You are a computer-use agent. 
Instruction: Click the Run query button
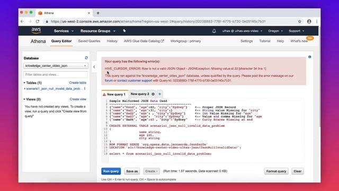[111, 171]
